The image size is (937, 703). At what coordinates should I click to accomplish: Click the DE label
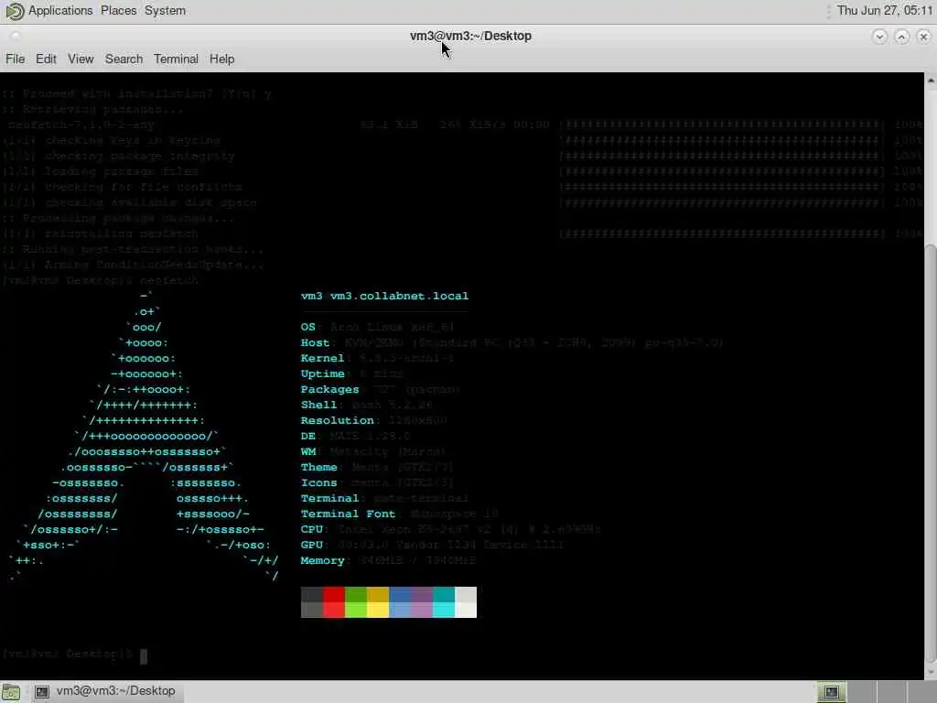click(307, 436)
